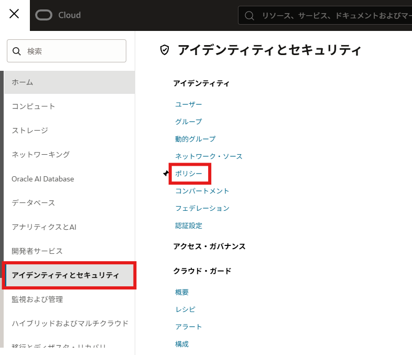Image resolution: width=412 pixels, height=355 pixels.
Task: Open the コンパートメント link
Action: (202, 191)
